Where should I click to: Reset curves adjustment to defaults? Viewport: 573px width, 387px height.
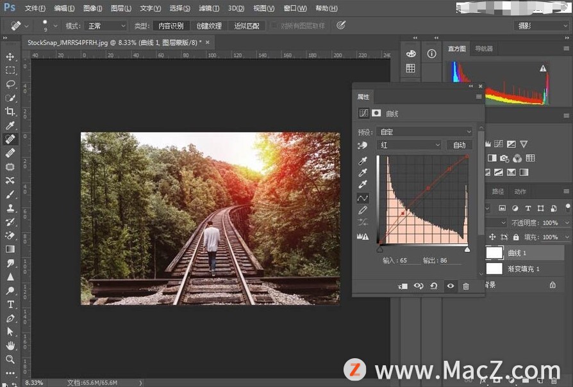click(434, 287)
